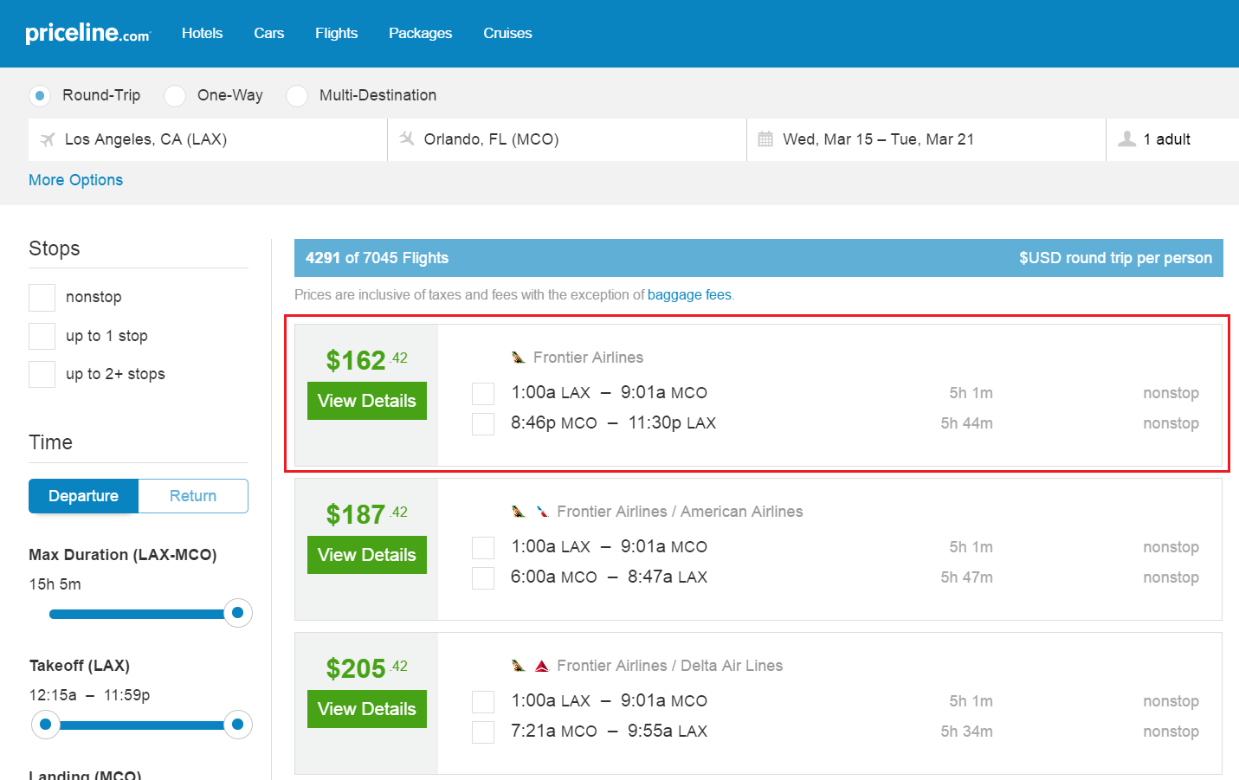Click the Takeoff slider left handle
Image resolution: width=1239 pixels, height=780 pixels.
[46, 725]
